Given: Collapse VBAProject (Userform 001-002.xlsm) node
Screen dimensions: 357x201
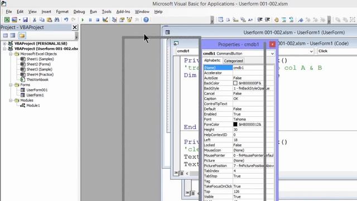Looking at the screenshot, I should (x=4, y=49).
